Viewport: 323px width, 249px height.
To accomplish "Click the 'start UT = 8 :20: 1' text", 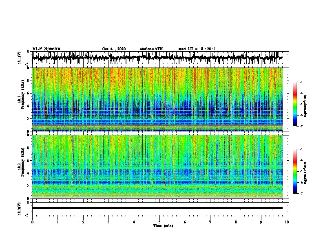I will (x=197, y=49).
